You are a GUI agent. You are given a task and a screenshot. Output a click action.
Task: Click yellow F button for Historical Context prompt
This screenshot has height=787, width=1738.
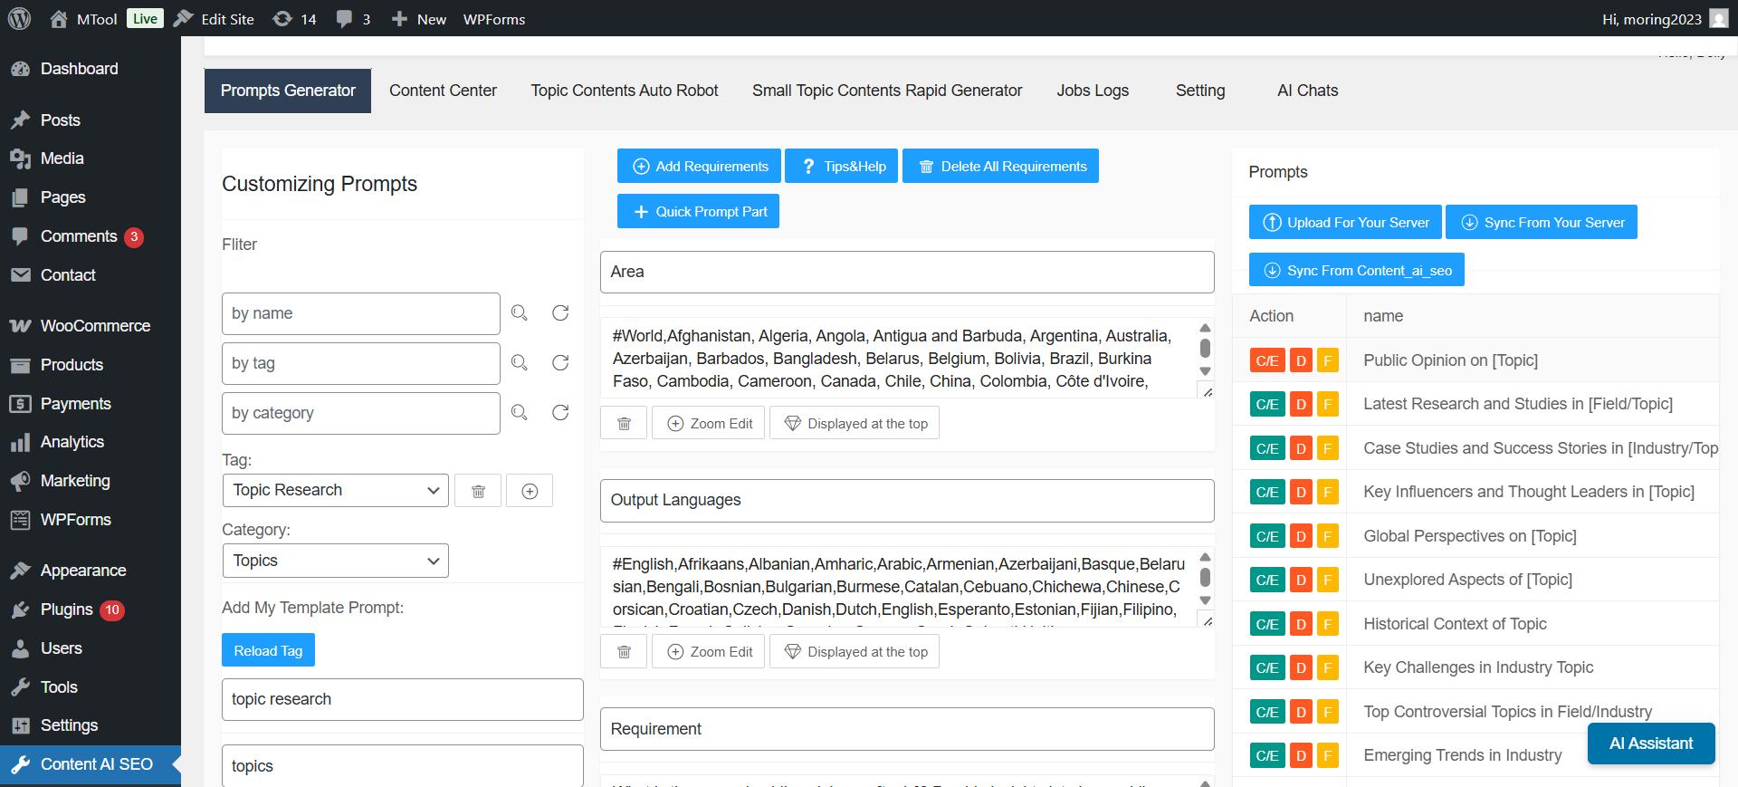1327,624
